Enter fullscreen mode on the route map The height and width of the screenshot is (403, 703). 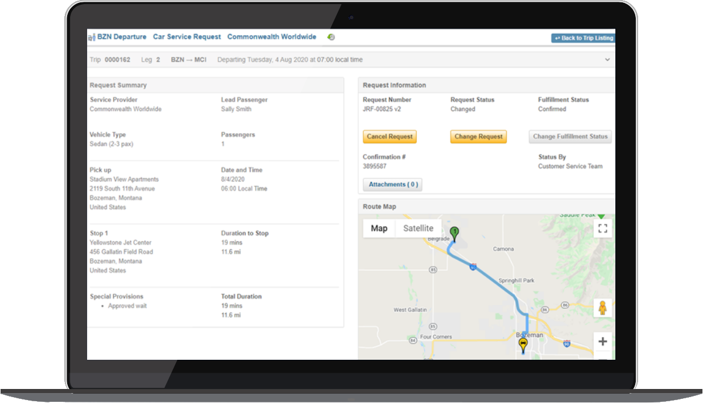click(x=602, y=228)
